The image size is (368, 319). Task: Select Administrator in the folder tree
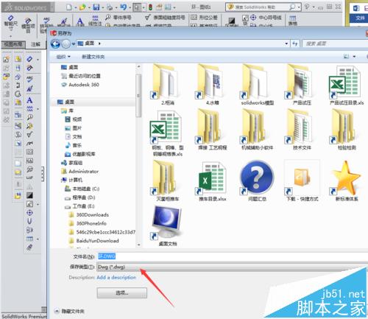(x=80, y=172)
